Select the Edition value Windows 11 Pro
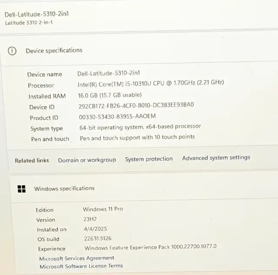Screen dimensions: 278x275 pyautogui.click(x=103, y=209)
